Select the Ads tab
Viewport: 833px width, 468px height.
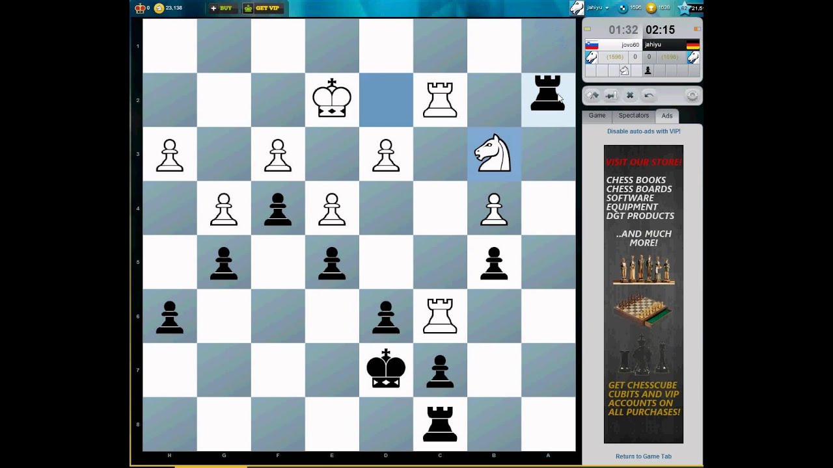click(667, 116)
